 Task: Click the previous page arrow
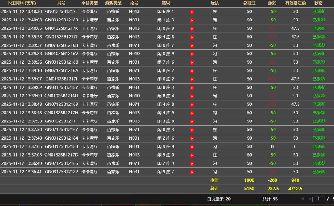coord(310,199)
